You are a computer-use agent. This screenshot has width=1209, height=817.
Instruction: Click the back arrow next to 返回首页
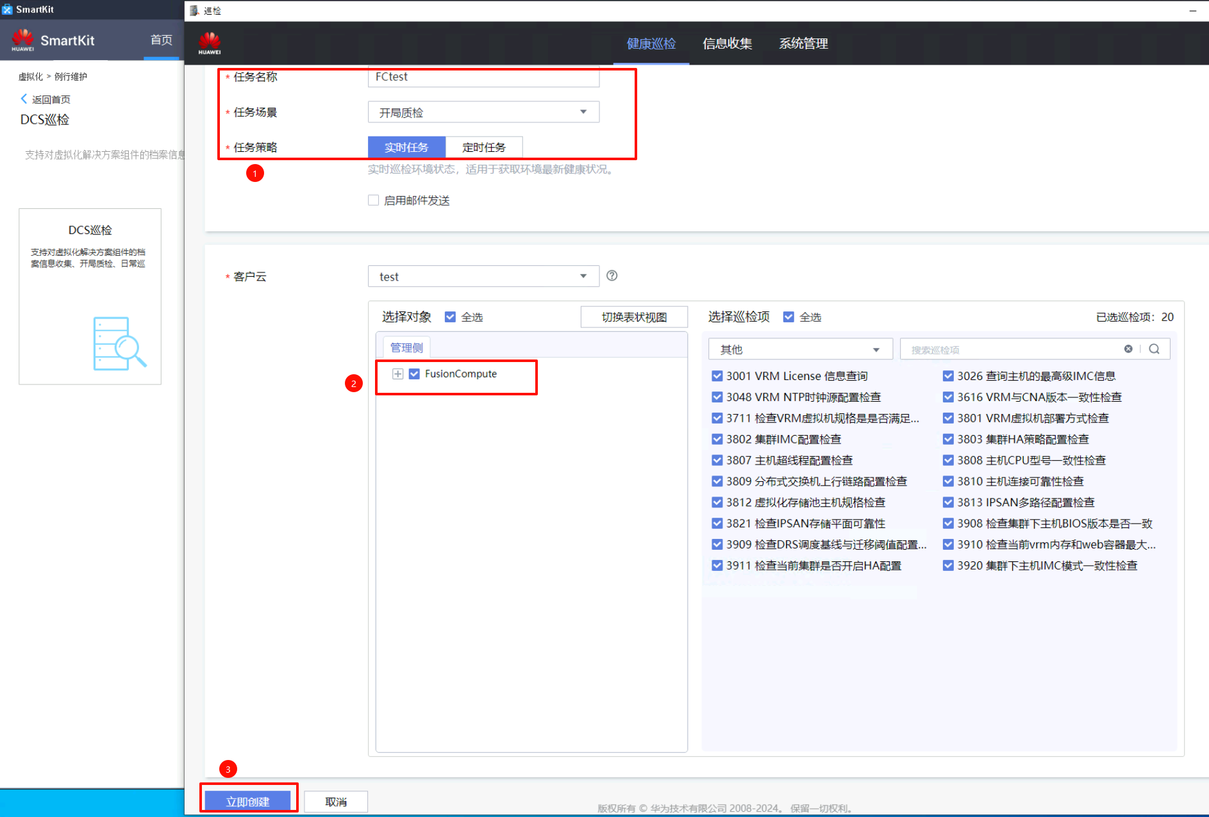coord(24,99)
